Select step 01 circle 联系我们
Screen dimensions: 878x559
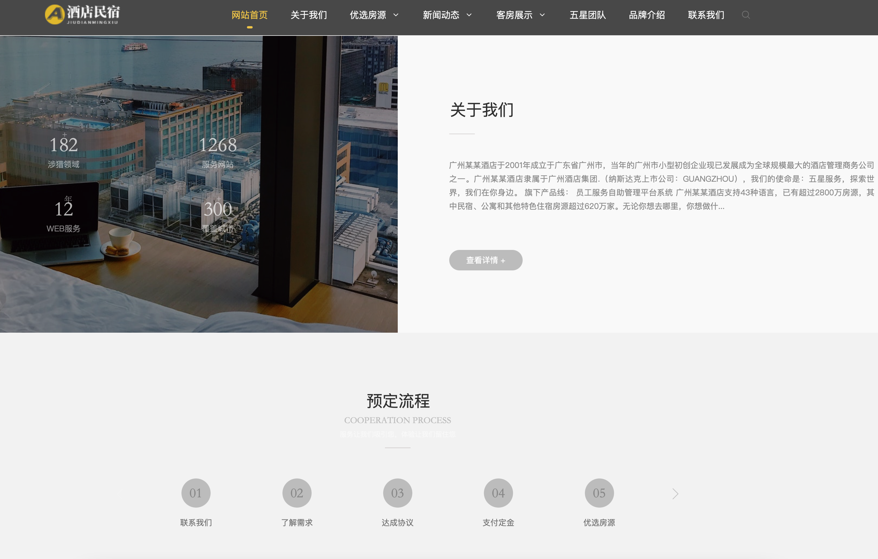(196, 493)
